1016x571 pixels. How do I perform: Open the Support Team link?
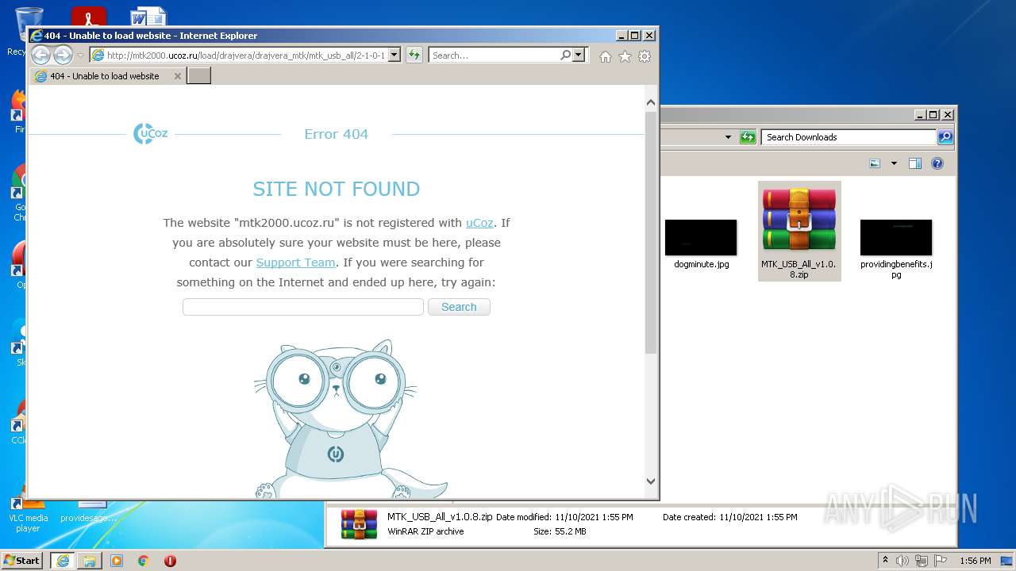295,263
